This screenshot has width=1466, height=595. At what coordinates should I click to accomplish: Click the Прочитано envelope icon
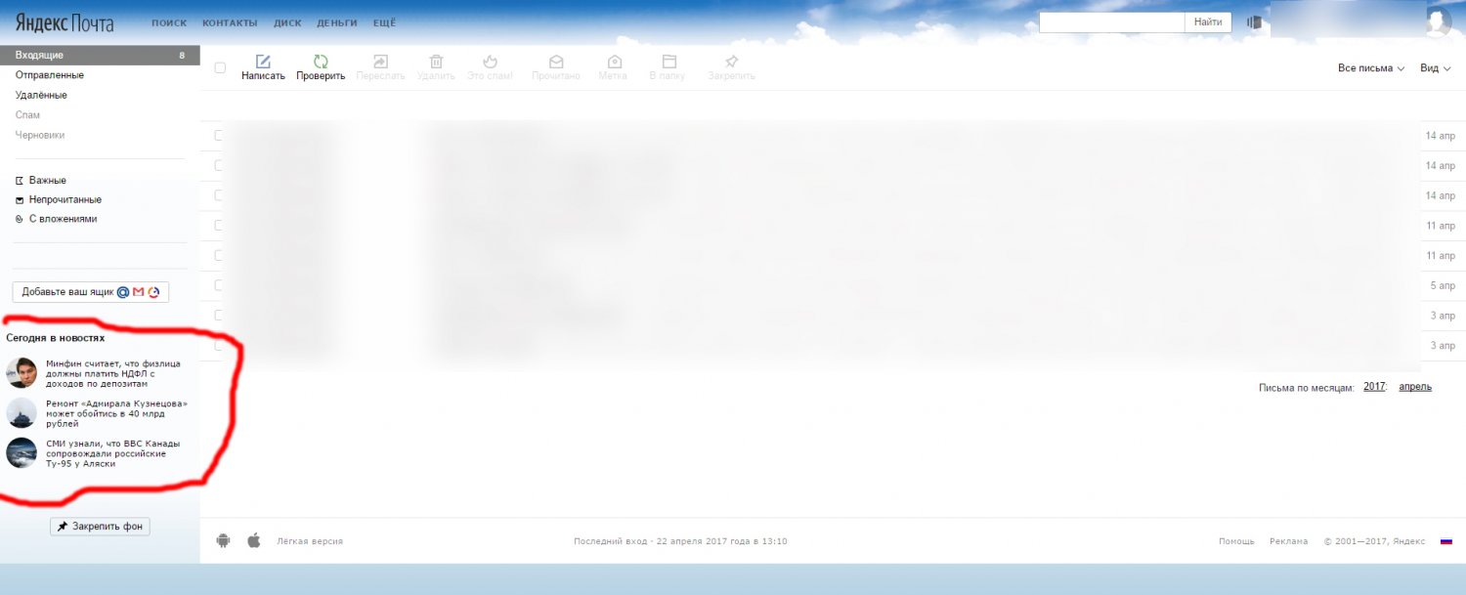pos(556,62)
